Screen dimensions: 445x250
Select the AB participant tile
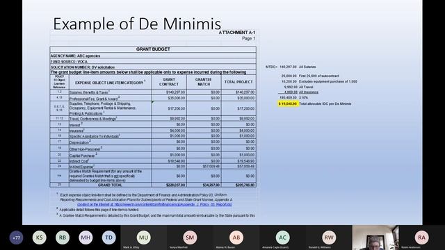coord(236,237)
